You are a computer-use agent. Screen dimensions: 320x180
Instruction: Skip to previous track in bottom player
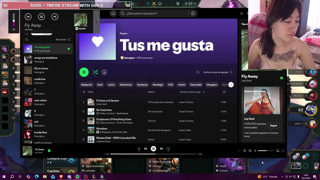tap(145, 149)
